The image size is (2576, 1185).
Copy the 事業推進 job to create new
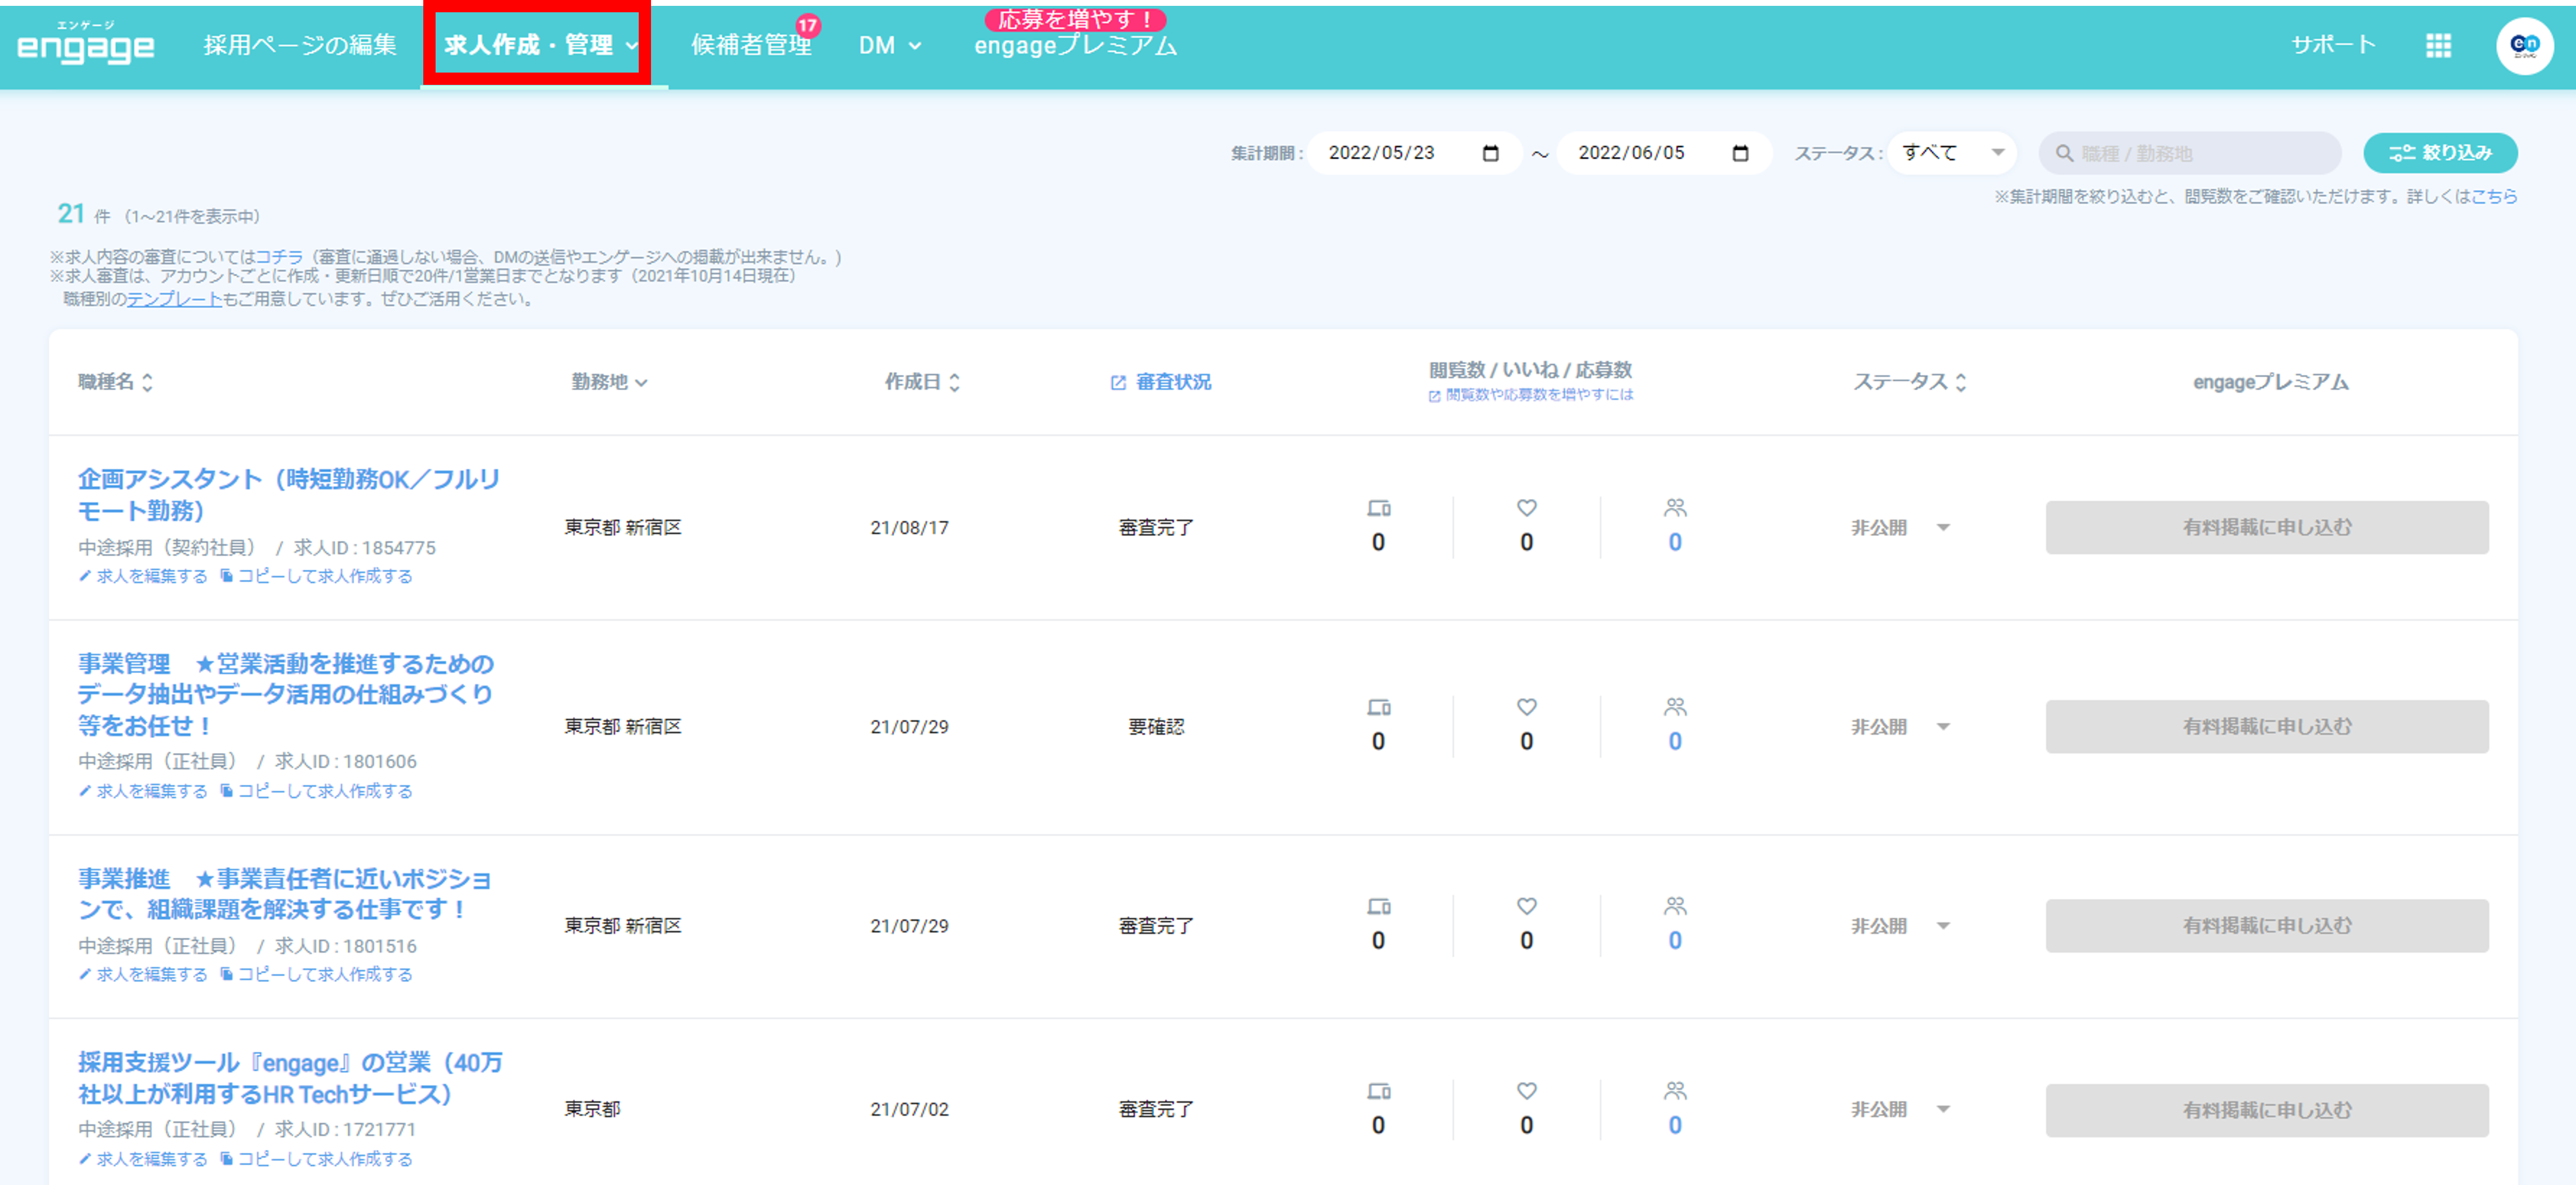tap(316, 974)
